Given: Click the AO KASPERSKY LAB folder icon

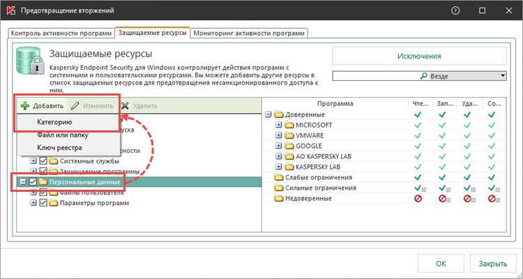Looking at the screenshot, I should point(289,156).
